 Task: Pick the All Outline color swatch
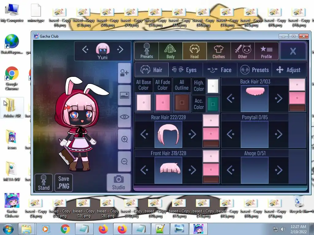tap(182, 103)
